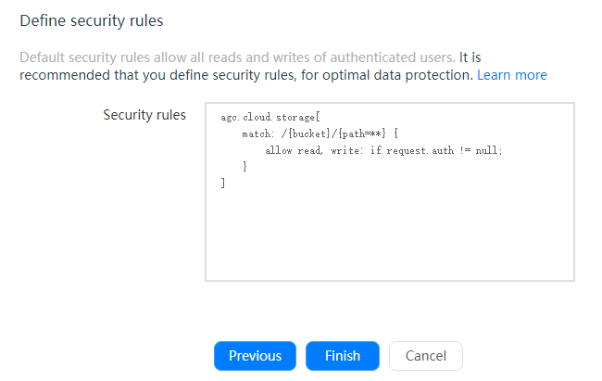602x381 pixels.
Task: Click the Security rules field label
Action: (144, 115)
